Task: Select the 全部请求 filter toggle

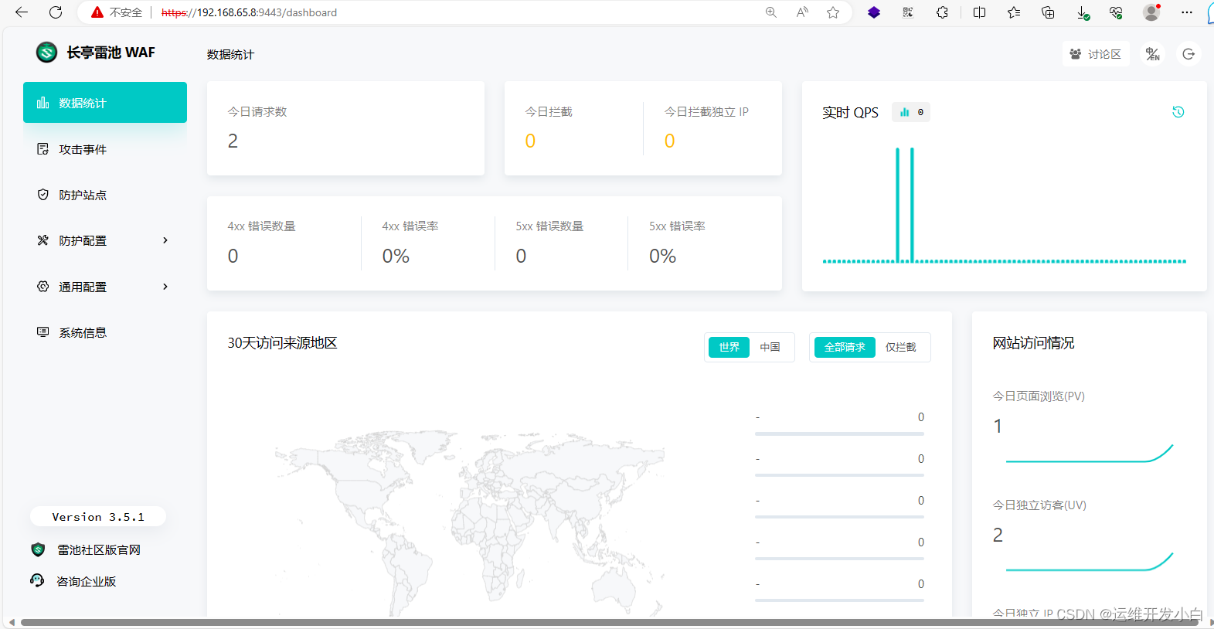Action: (845, 347)
